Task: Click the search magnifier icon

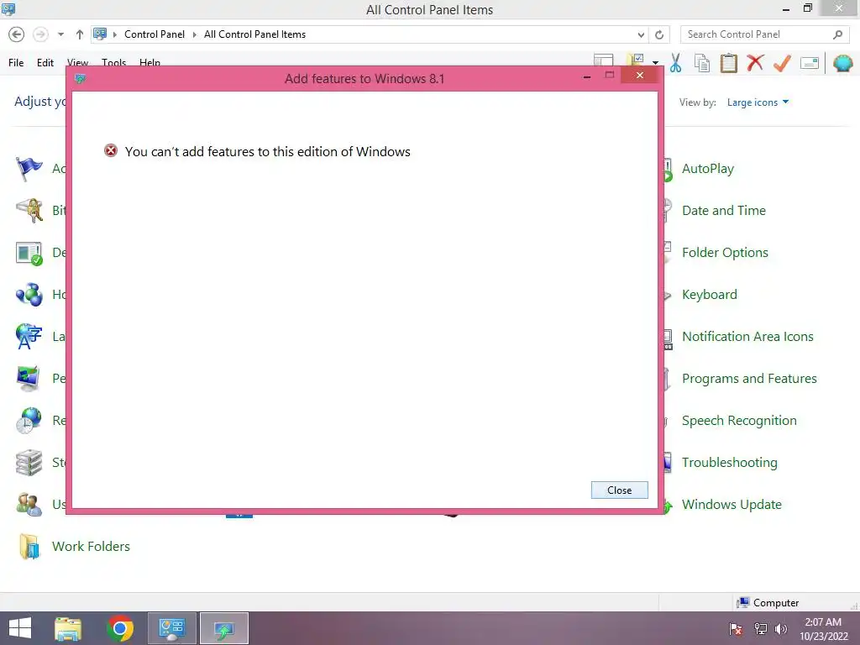Action: (x=837, y=34)
